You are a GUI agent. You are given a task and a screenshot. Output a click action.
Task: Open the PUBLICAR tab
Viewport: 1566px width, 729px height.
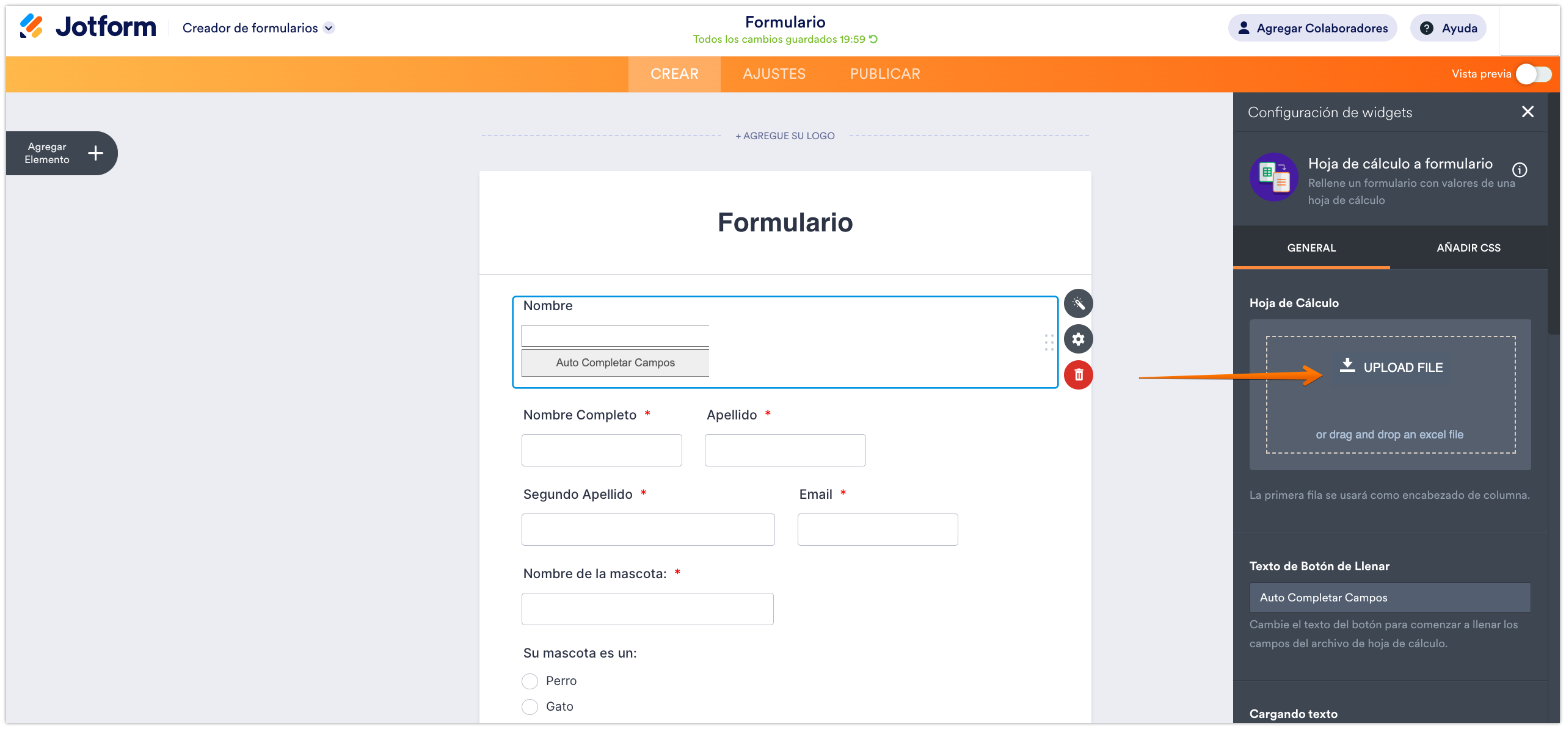coord(884,74)
